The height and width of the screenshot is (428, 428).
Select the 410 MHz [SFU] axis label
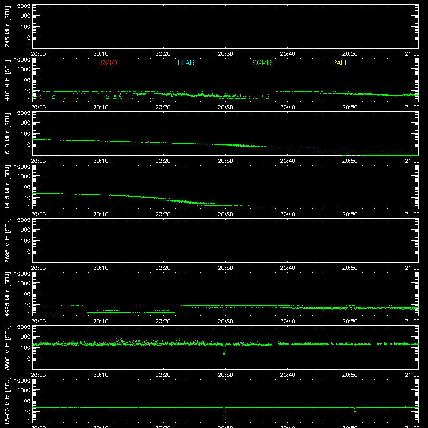pos(7,80)
